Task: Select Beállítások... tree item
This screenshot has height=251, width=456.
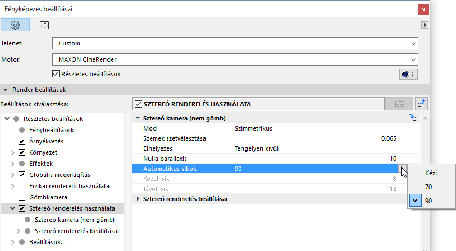Action: pos(47,242)
